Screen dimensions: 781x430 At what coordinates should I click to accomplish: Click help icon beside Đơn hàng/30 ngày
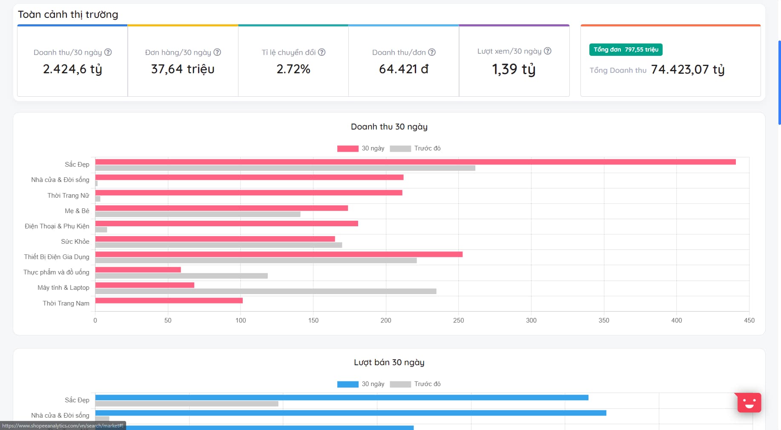click(x=217, y=52)
